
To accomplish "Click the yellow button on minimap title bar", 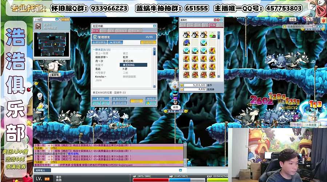I will (65, 19).
